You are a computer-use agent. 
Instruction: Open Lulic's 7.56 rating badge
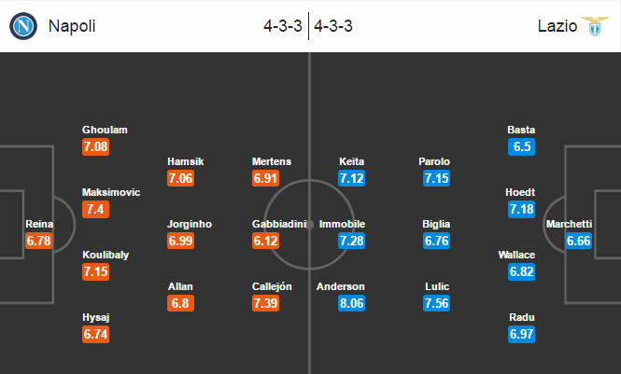pyautogui.click(x=436, y=303)
